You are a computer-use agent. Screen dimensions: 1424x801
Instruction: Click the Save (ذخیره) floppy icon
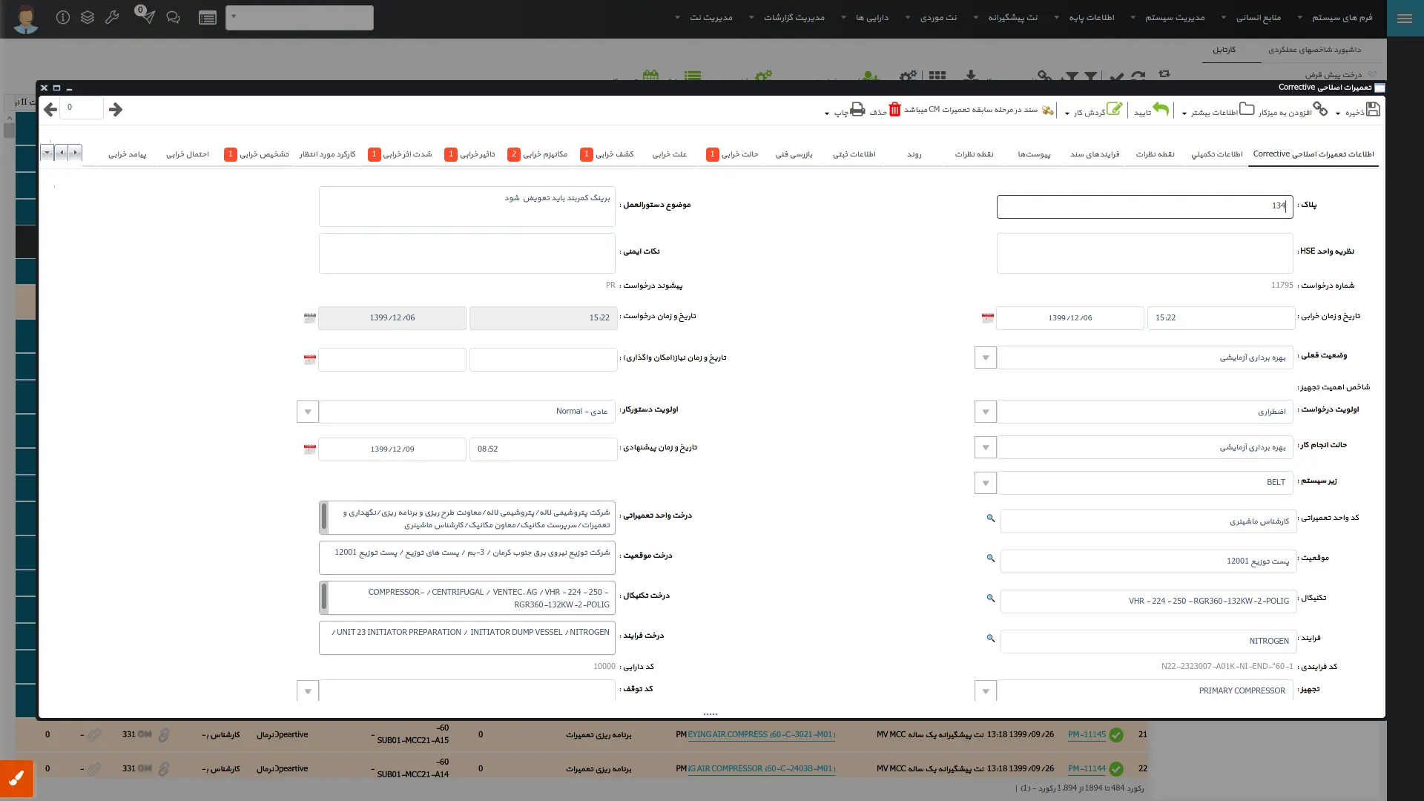[1373, 110]
